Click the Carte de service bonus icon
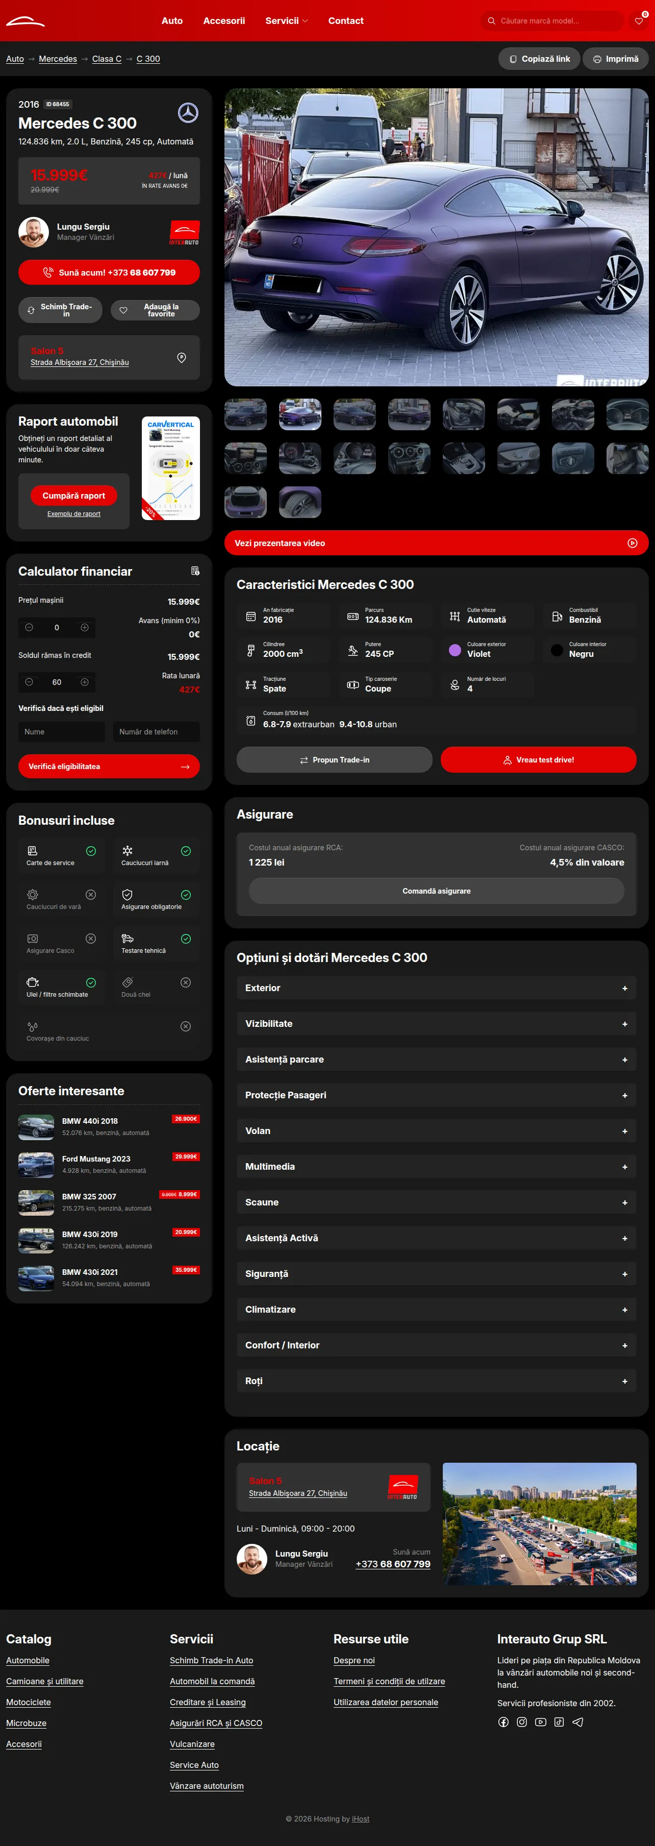 point(32,851)
